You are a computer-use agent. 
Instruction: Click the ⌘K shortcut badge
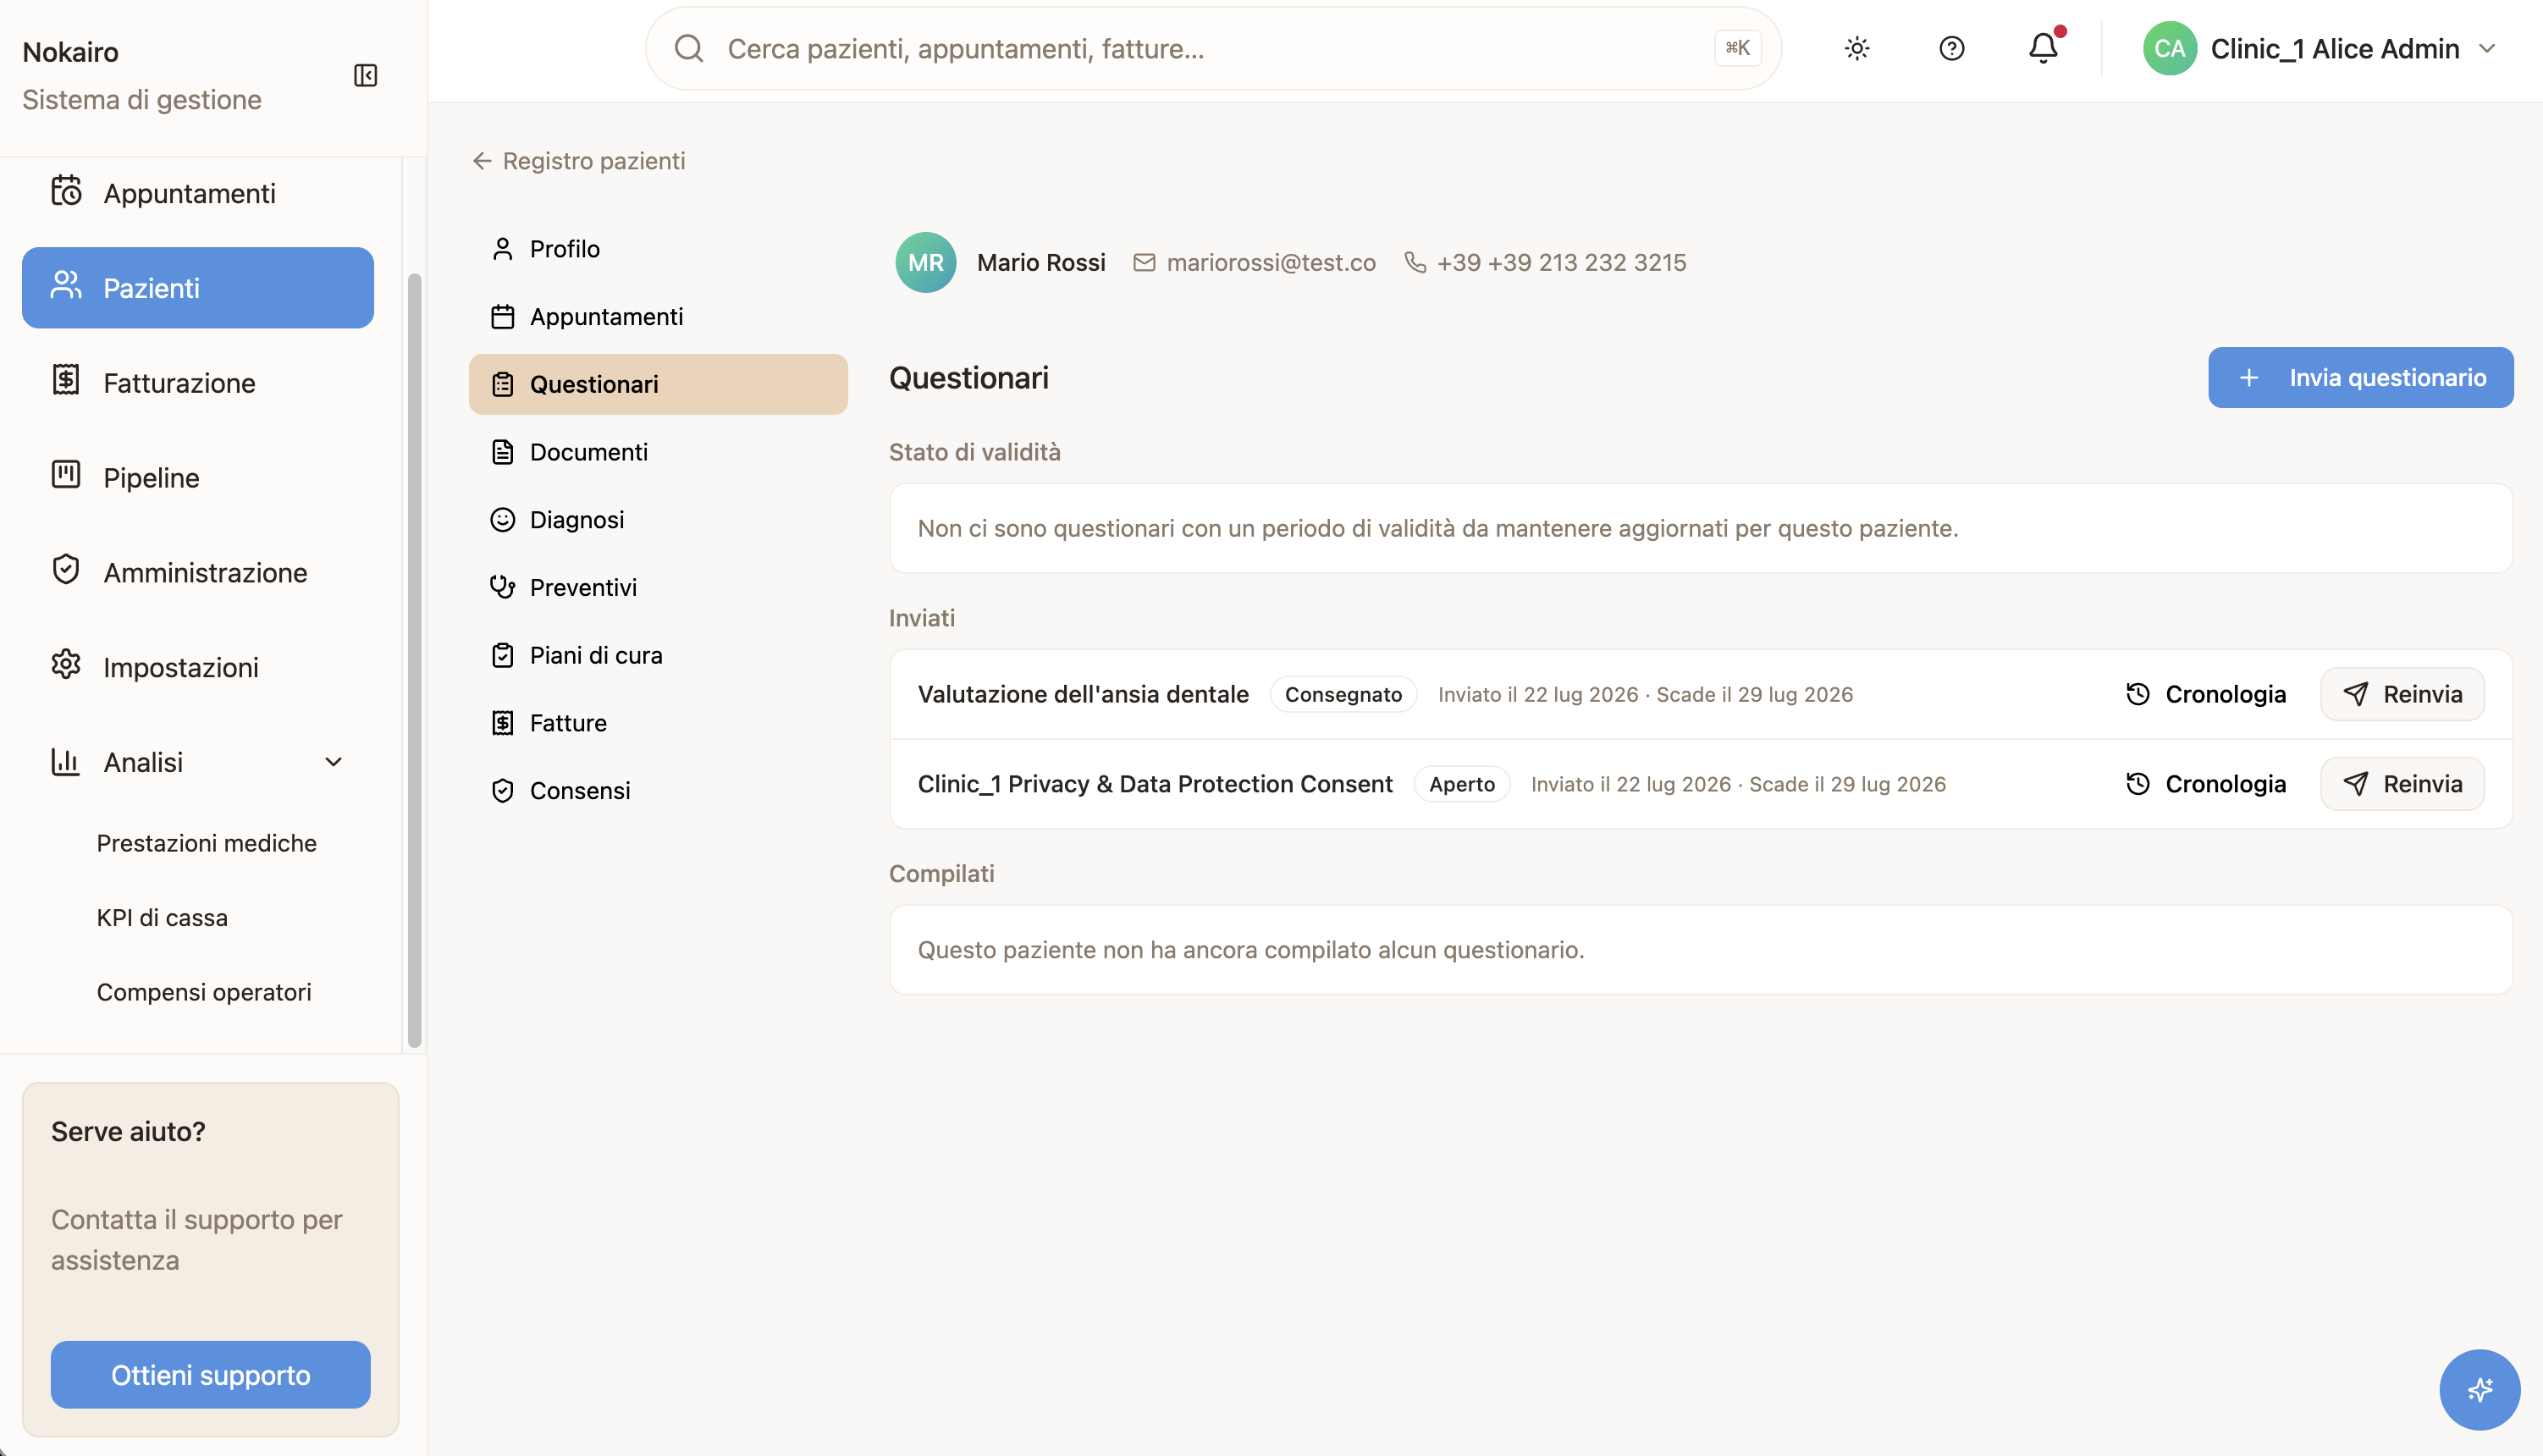pos(1737,48)
